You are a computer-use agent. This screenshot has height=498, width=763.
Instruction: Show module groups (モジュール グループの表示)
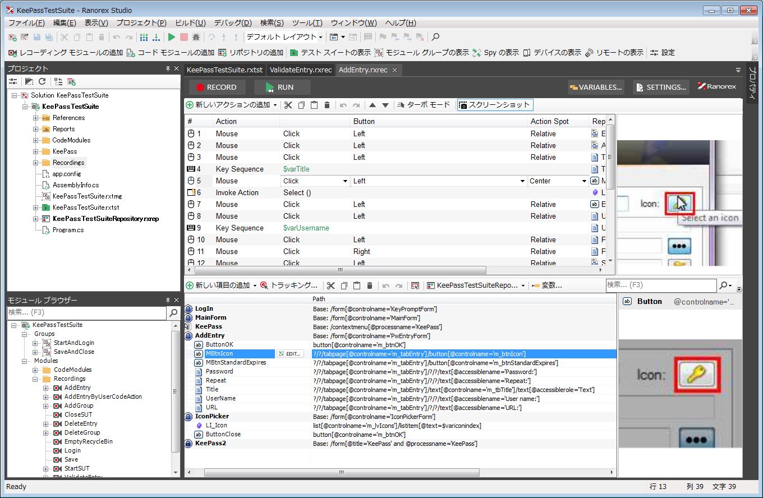click(x=421, y=53)
